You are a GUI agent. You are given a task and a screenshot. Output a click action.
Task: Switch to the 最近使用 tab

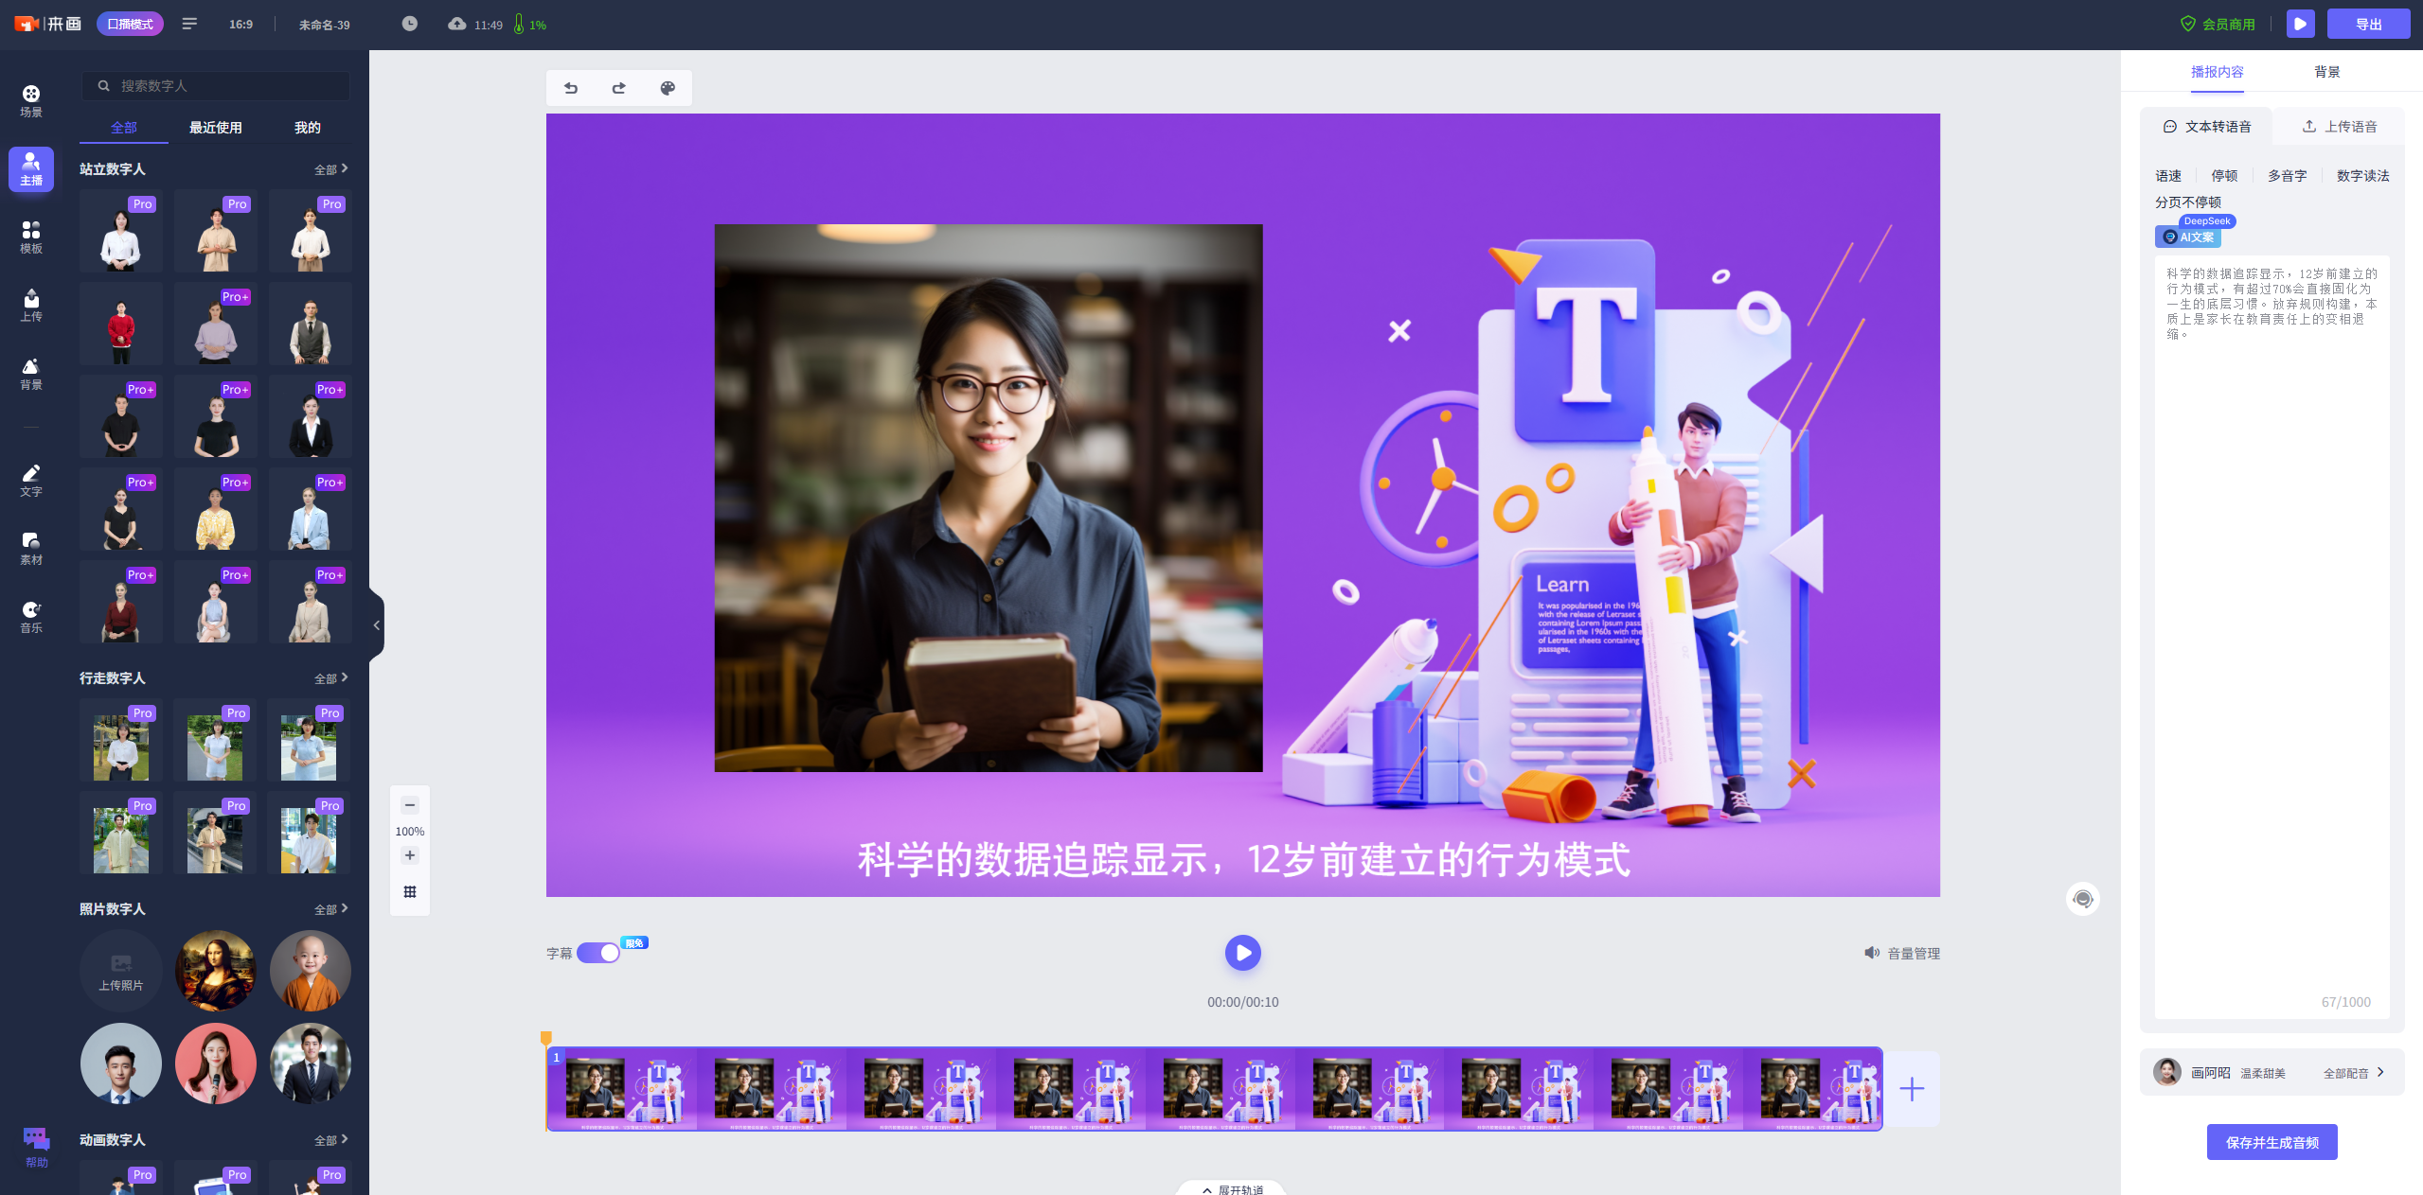(216, 128)
